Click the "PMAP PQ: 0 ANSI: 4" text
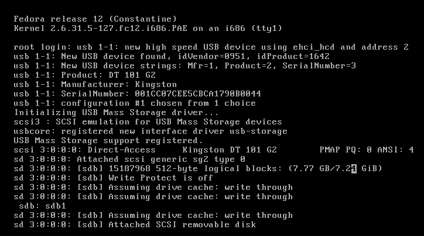Screen dimensions: 424x236 tap(367, 150)
